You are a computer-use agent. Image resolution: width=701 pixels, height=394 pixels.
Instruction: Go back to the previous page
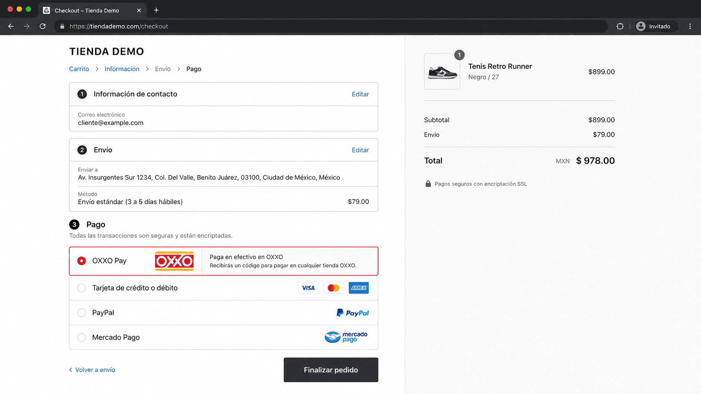click(11, 26)
